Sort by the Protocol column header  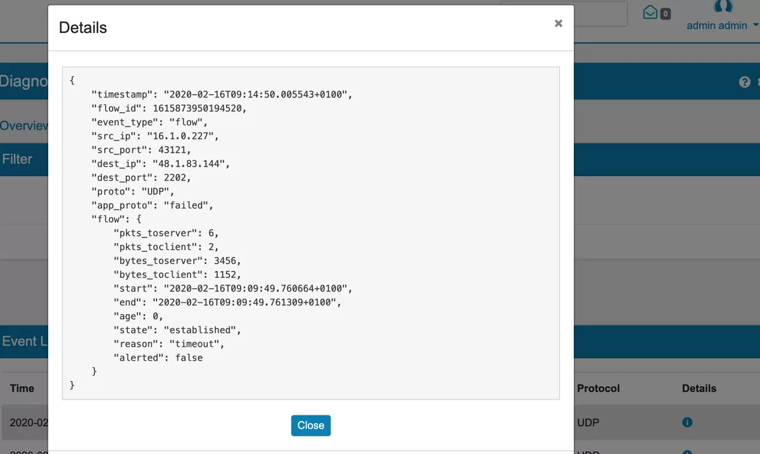pyautogui.click(x=598, y=388)
